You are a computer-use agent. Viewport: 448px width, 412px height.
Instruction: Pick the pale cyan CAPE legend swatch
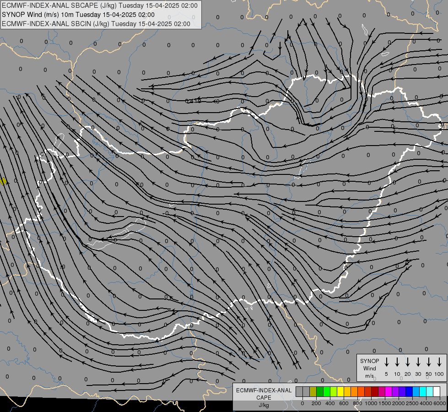pos(430,391)
